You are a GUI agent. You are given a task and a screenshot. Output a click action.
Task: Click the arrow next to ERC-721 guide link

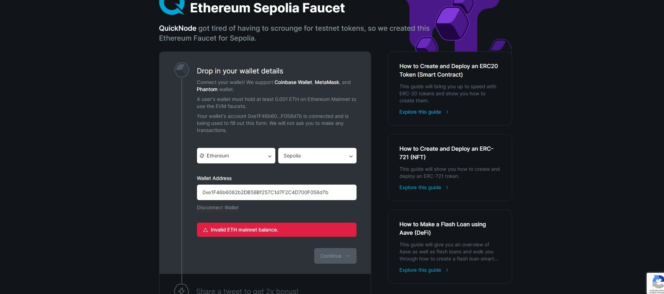click(x=447, y=187)
